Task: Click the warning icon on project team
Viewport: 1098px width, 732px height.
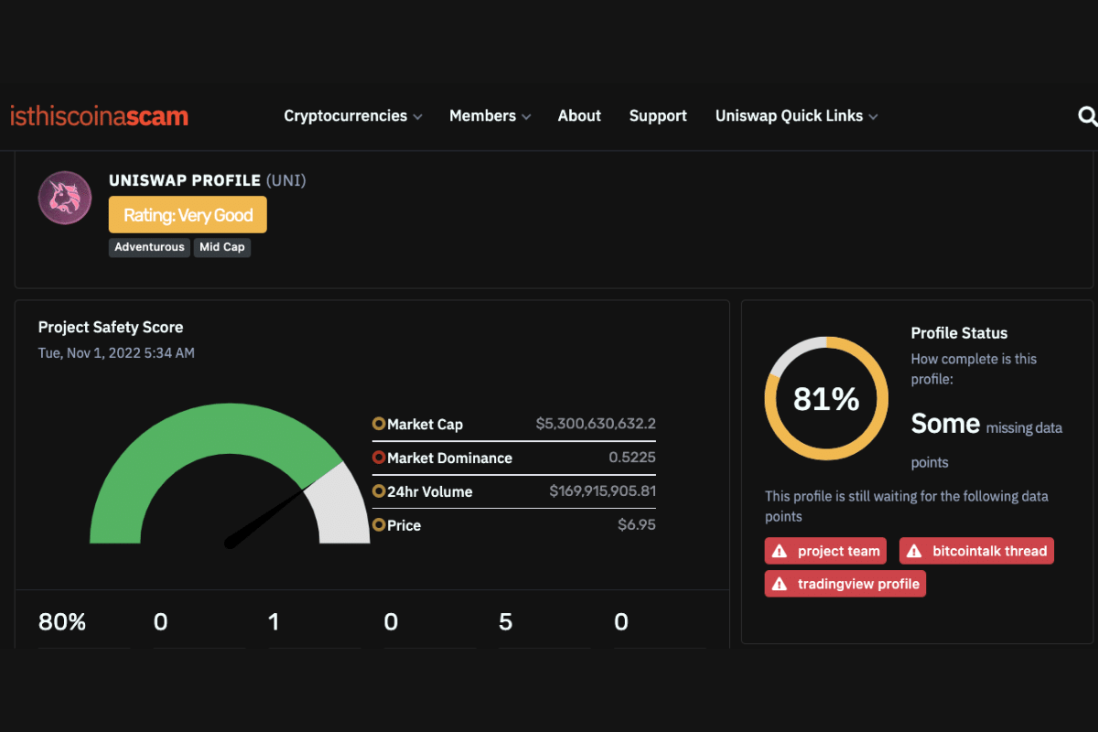Action: [x=780, y=551]
